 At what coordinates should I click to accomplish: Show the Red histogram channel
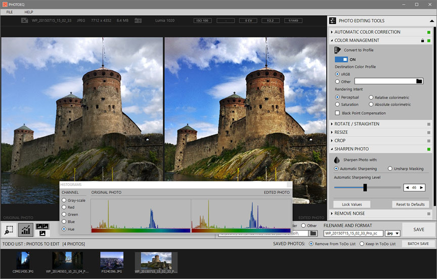(64, 207)
